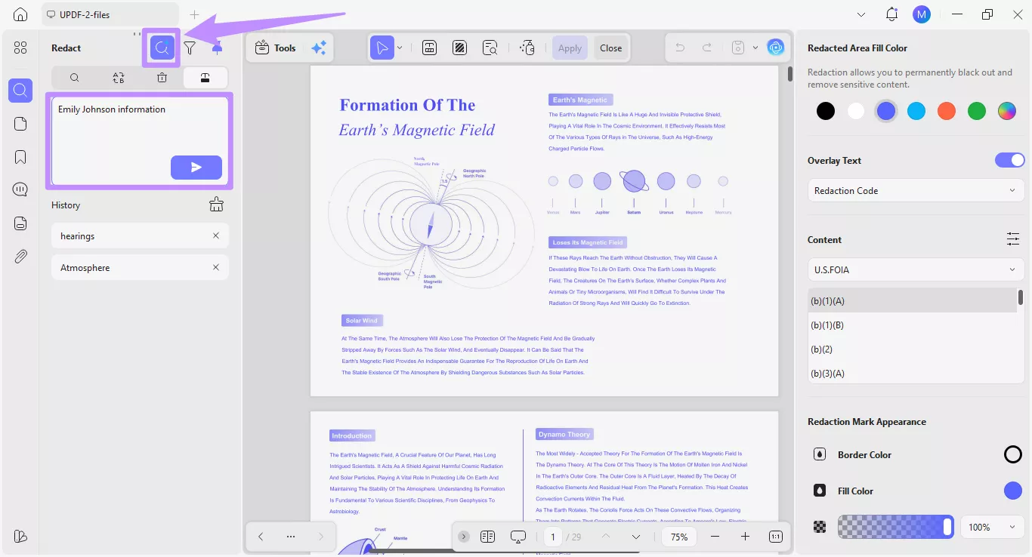Viewport: 1032px width, 557px height.
Task: Open the tab list chevron in title bar
Action: pos(861,14)
